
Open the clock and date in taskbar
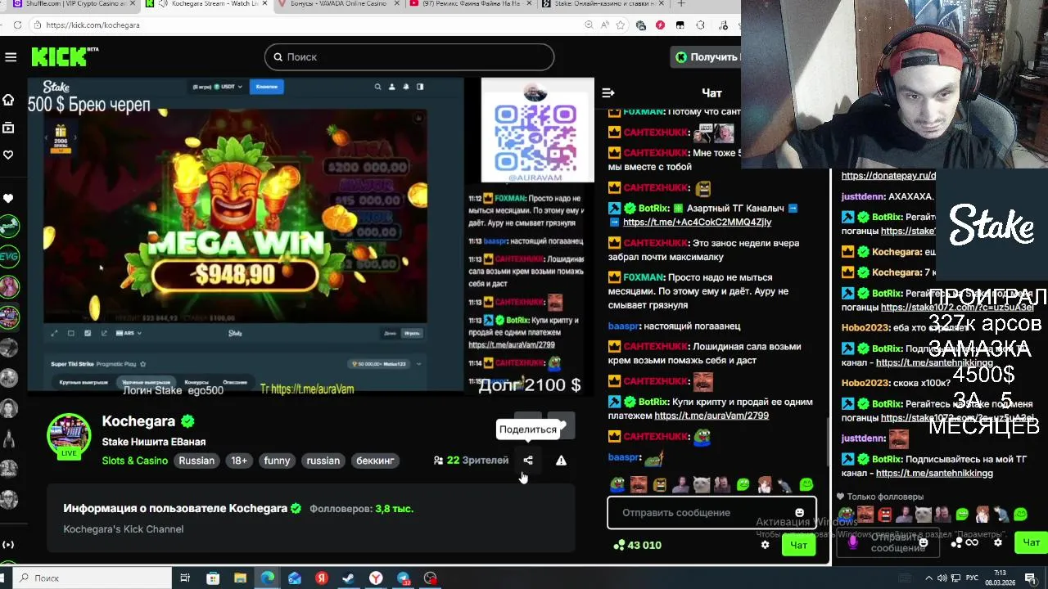tap(1000, 578)
